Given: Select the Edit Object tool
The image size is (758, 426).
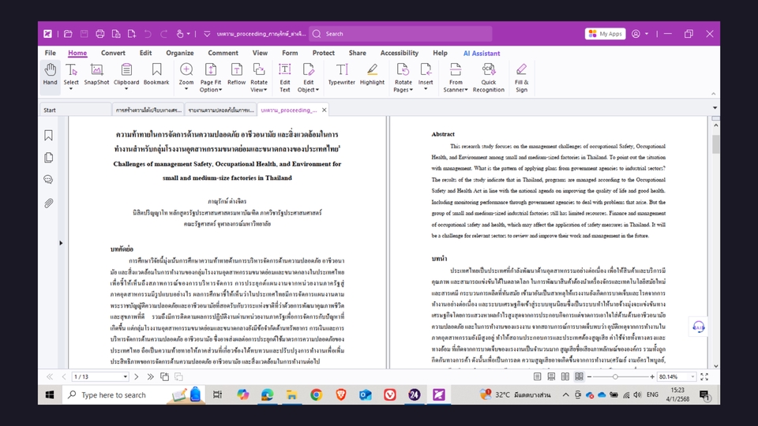Looking at the screenshot, I should point(309,77).
